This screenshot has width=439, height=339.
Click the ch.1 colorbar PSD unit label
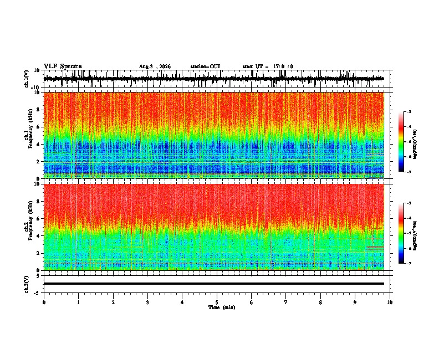pos(415,145)
